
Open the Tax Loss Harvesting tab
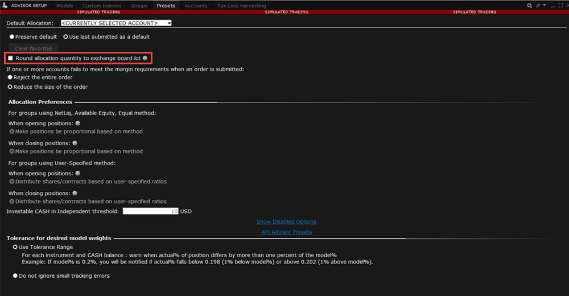point(241,5)
